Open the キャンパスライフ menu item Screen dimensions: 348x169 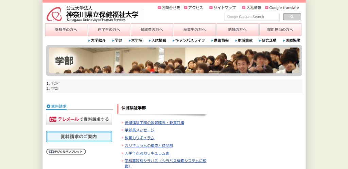189,41
